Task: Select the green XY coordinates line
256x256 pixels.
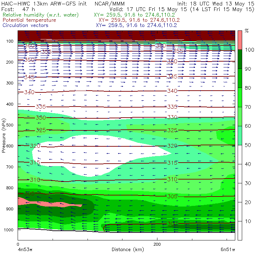Action: [x=134, y=15]
